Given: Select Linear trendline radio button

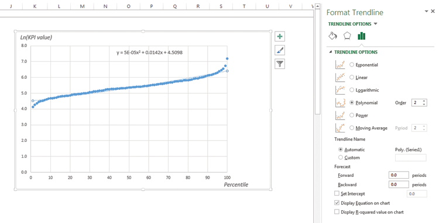Looking at the screenshot, I should 352,77.
